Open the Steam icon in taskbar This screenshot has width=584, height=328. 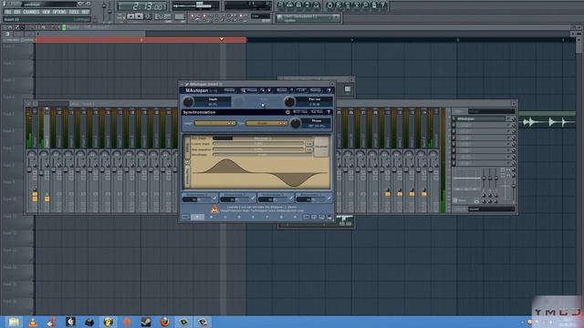pyautogui.click(x=146, y=322)
